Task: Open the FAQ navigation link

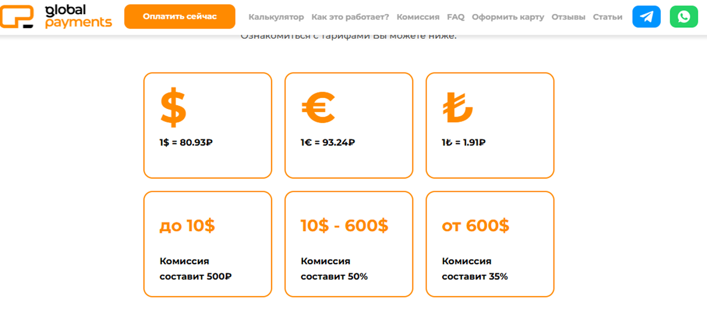Action: pos(456,17)
